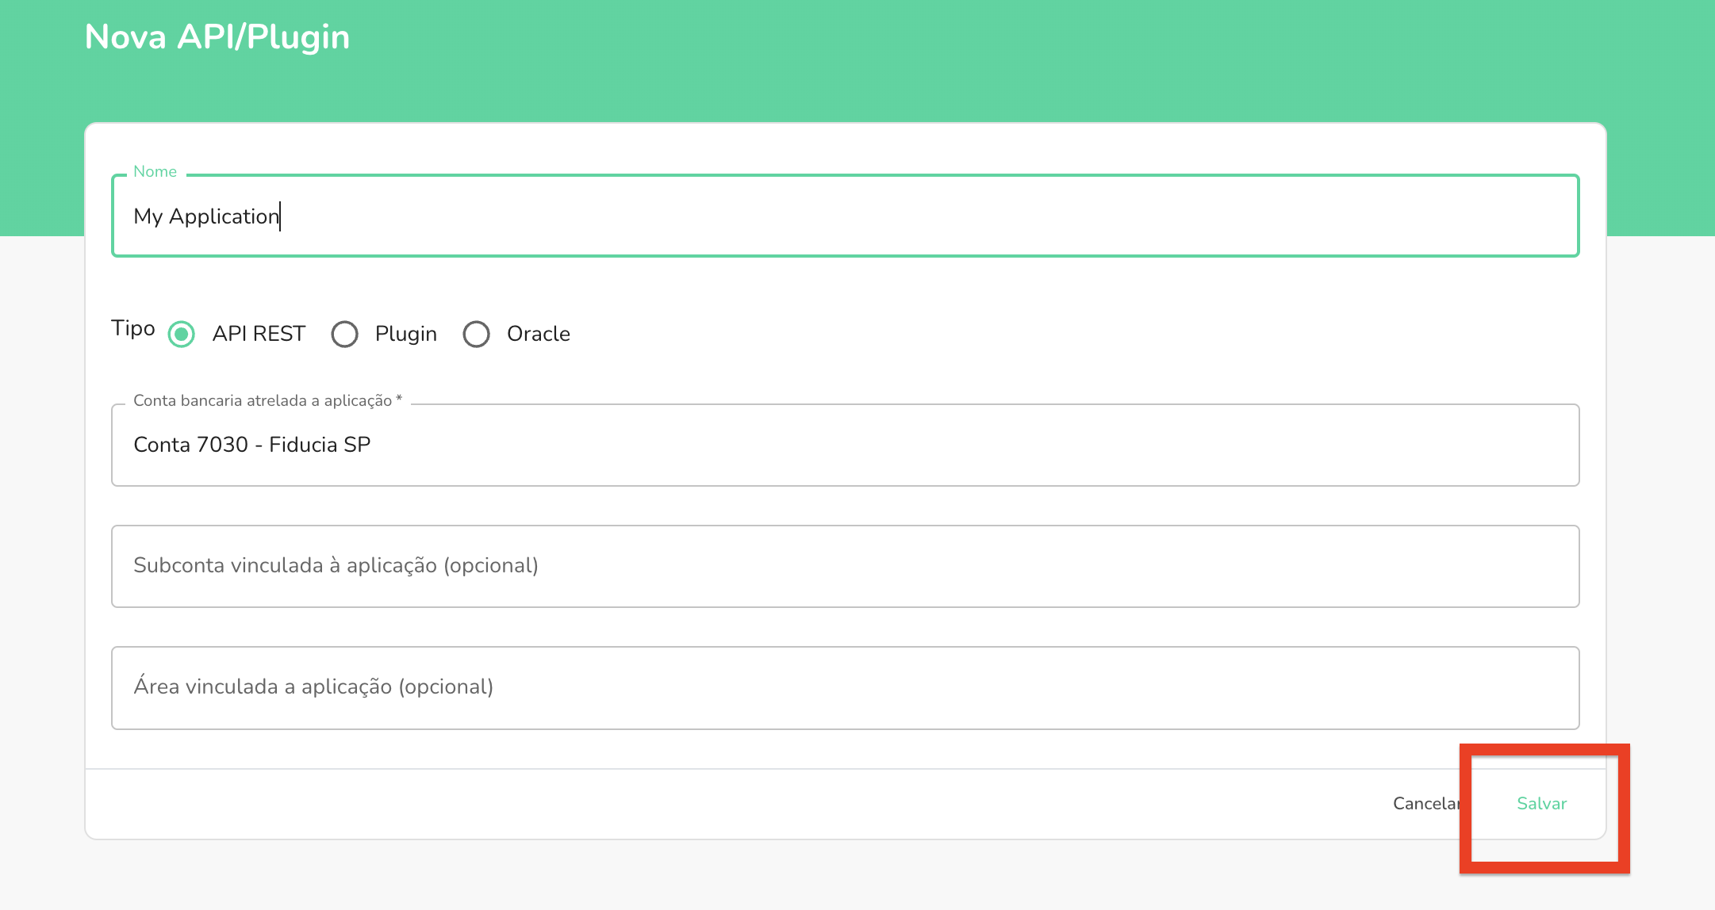
Task: Click the Subconta (opcional) placeholder text
Action: tap(336, 565)
